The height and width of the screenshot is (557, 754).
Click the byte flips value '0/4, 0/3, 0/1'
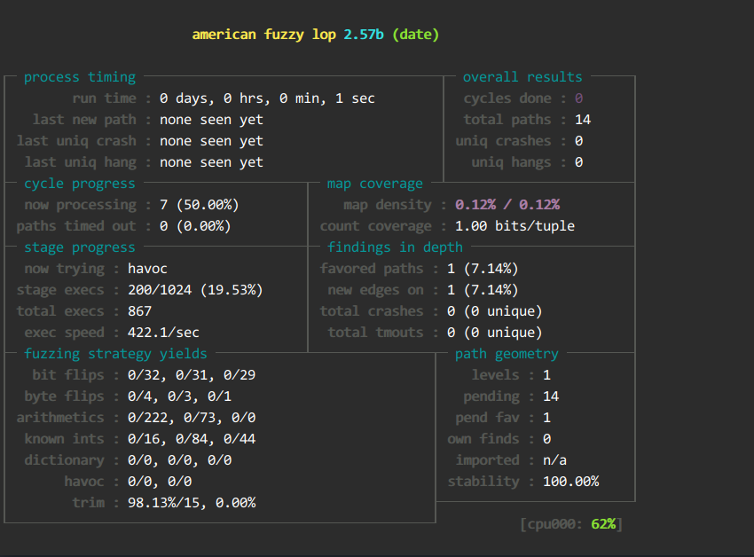pyautogui.click(x=179, y=396)
